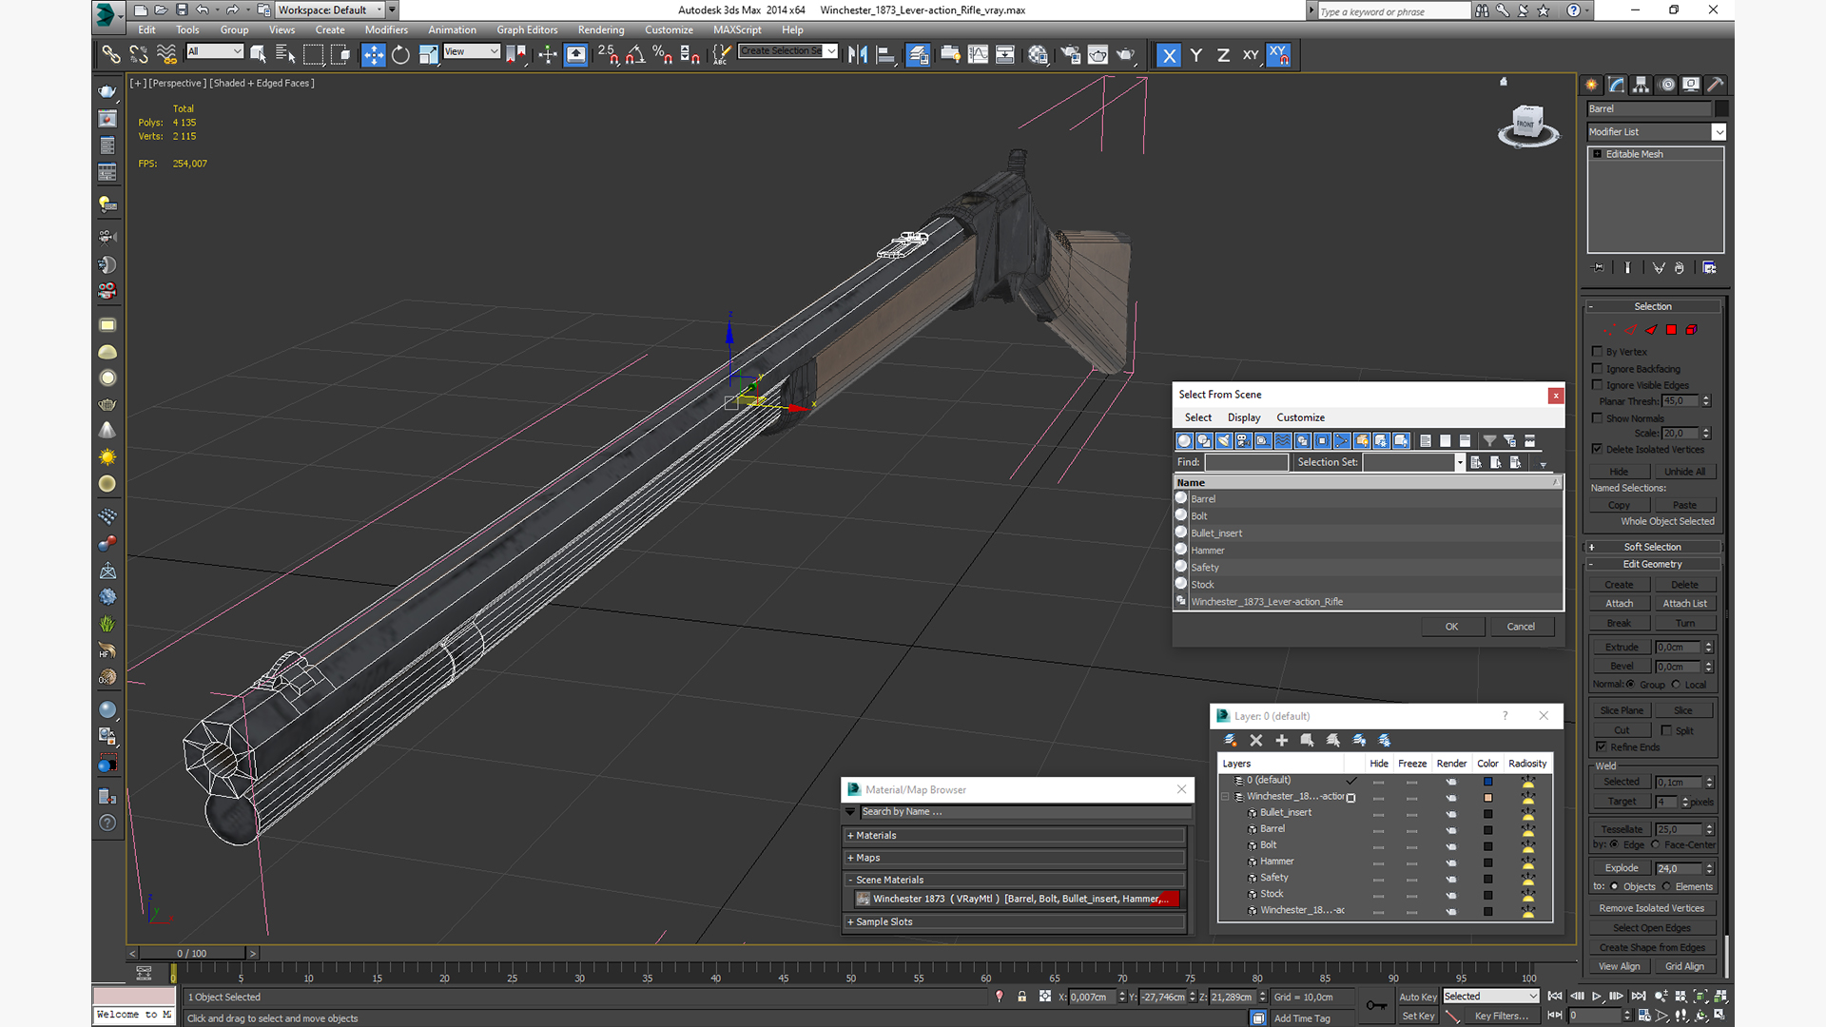
Task: Select Local normal radio button
Action: pyautogui.click(x=1677, y=685)
